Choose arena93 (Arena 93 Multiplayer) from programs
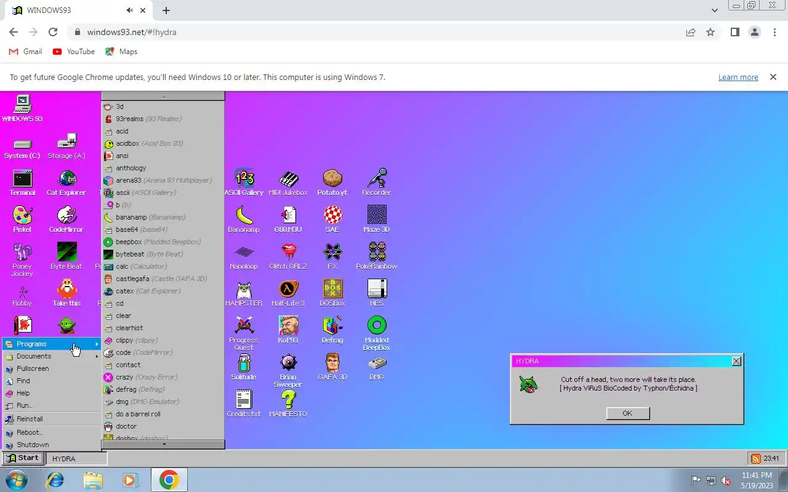The image size is (788, 492). 163,180
